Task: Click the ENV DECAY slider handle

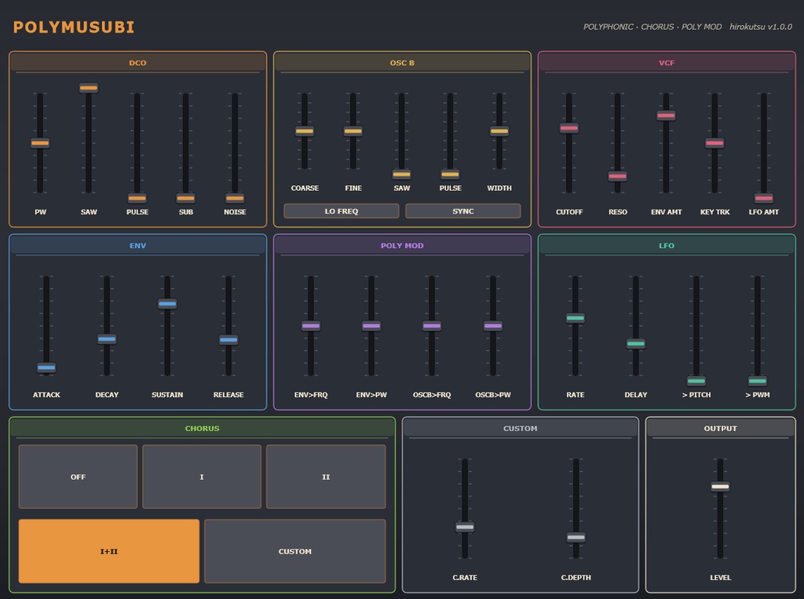Action: coord(107,339)
